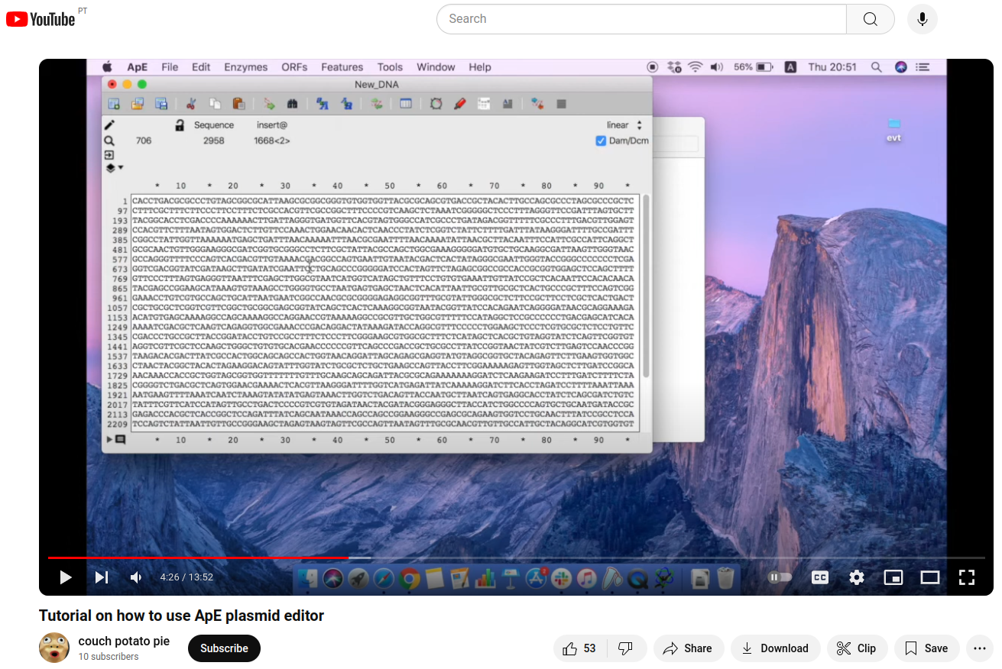Open the miniplayer
Screen dimensions: 1002x669
coord(893,577)
